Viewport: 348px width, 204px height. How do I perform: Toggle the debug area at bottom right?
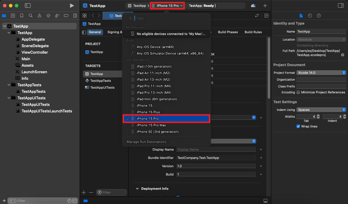coord(265,201)
